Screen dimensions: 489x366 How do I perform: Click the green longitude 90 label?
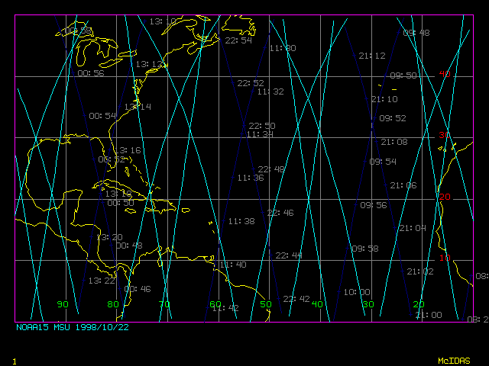pyautogui.click(x=63, y=304)
